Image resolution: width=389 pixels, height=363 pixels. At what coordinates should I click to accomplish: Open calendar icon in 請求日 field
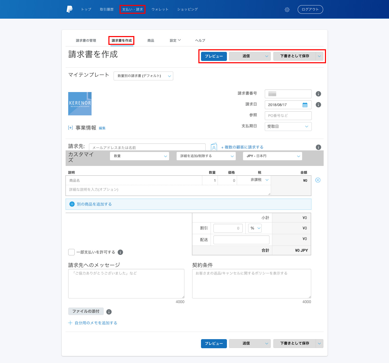pos(305,105)
